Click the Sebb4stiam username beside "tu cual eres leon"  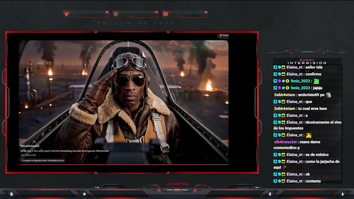point(284,109)
